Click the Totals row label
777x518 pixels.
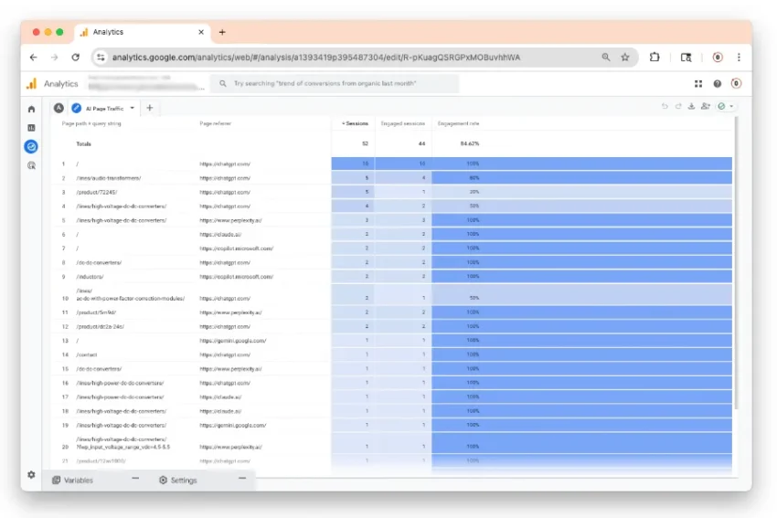coord(83,144)
